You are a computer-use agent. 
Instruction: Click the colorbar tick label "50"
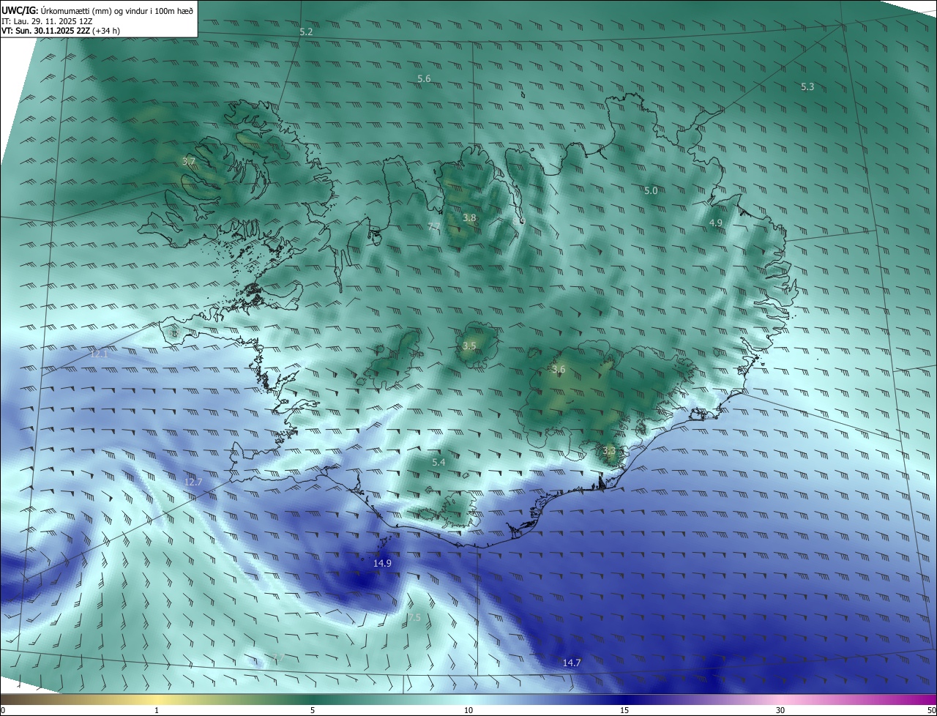(x=931, y=710)
